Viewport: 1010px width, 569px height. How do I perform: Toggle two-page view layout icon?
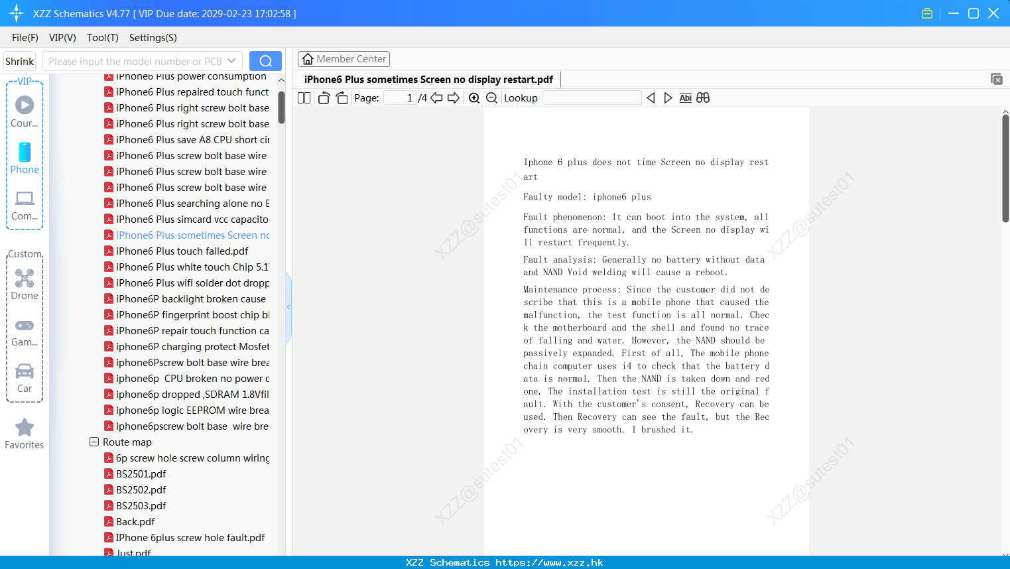304,97
